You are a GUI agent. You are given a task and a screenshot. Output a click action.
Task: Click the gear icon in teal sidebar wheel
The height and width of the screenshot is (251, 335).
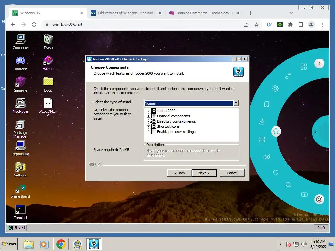point(275,88)
